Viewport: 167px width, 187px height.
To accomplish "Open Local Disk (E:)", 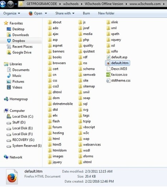I will (20, 128).
